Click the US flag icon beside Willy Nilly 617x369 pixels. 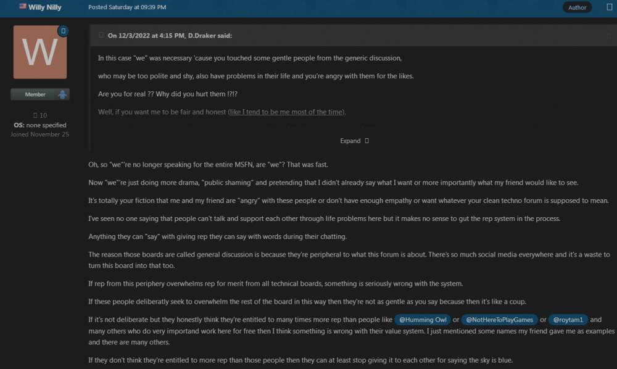tap(23, 7)
